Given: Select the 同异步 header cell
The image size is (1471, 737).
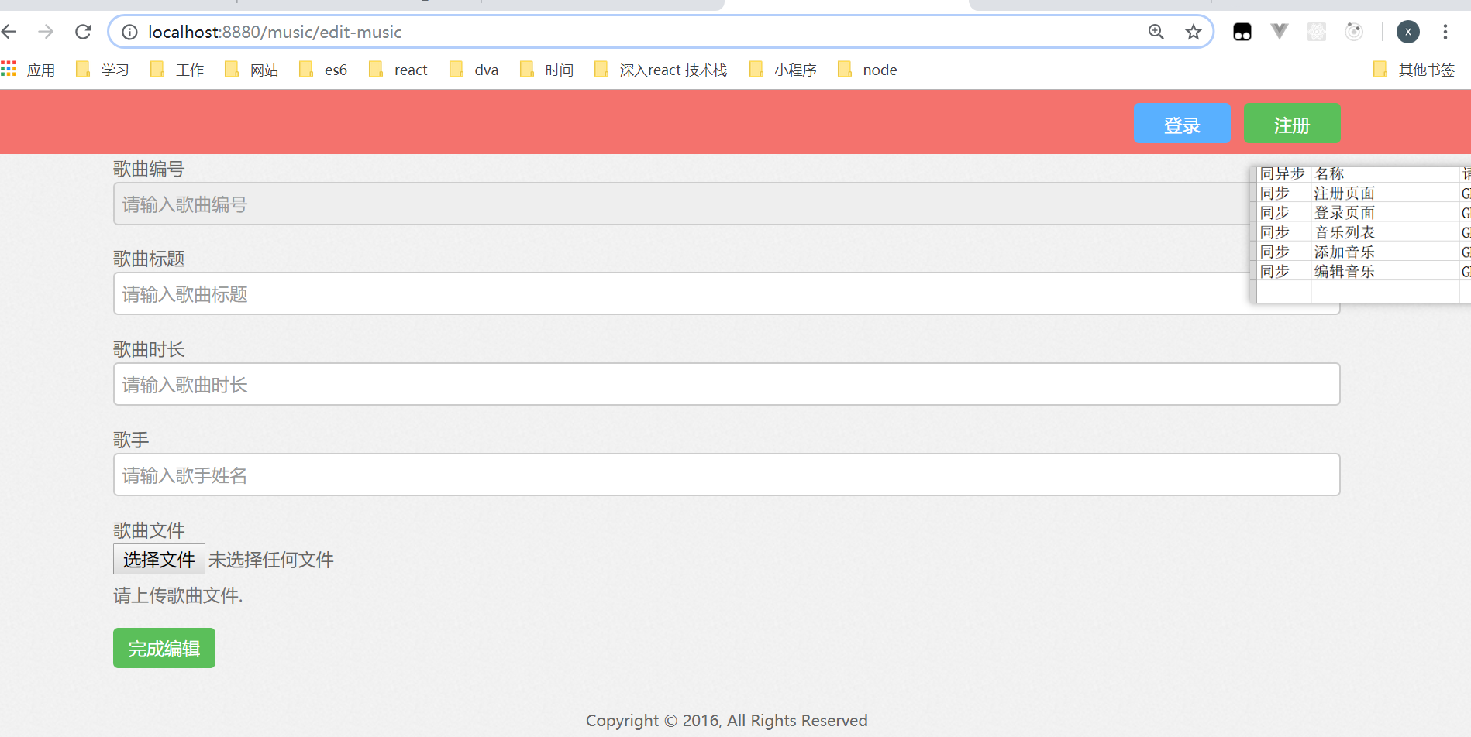Looking at the screenshot, I should [x=1283, y=174].
